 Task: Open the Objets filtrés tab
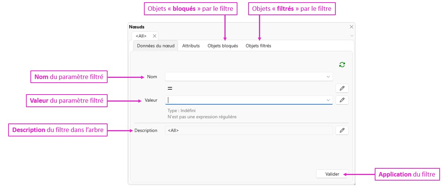[x=258, y=46]
